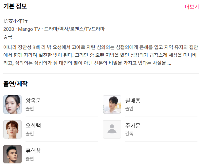This screenshot has height=167, width=203.
Task: Click the 더보기 link
Action: [x=192, y=7]
